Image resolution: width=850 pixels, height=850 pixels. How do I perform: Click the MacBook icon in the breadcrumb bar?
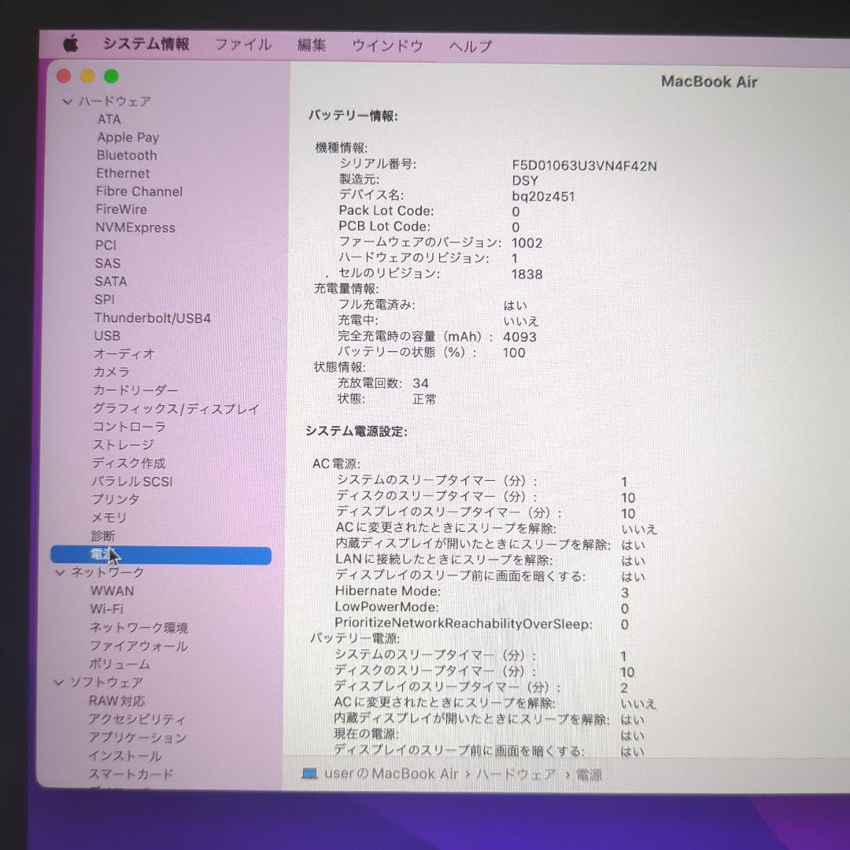pyautogui.click(x=311, y=774)
